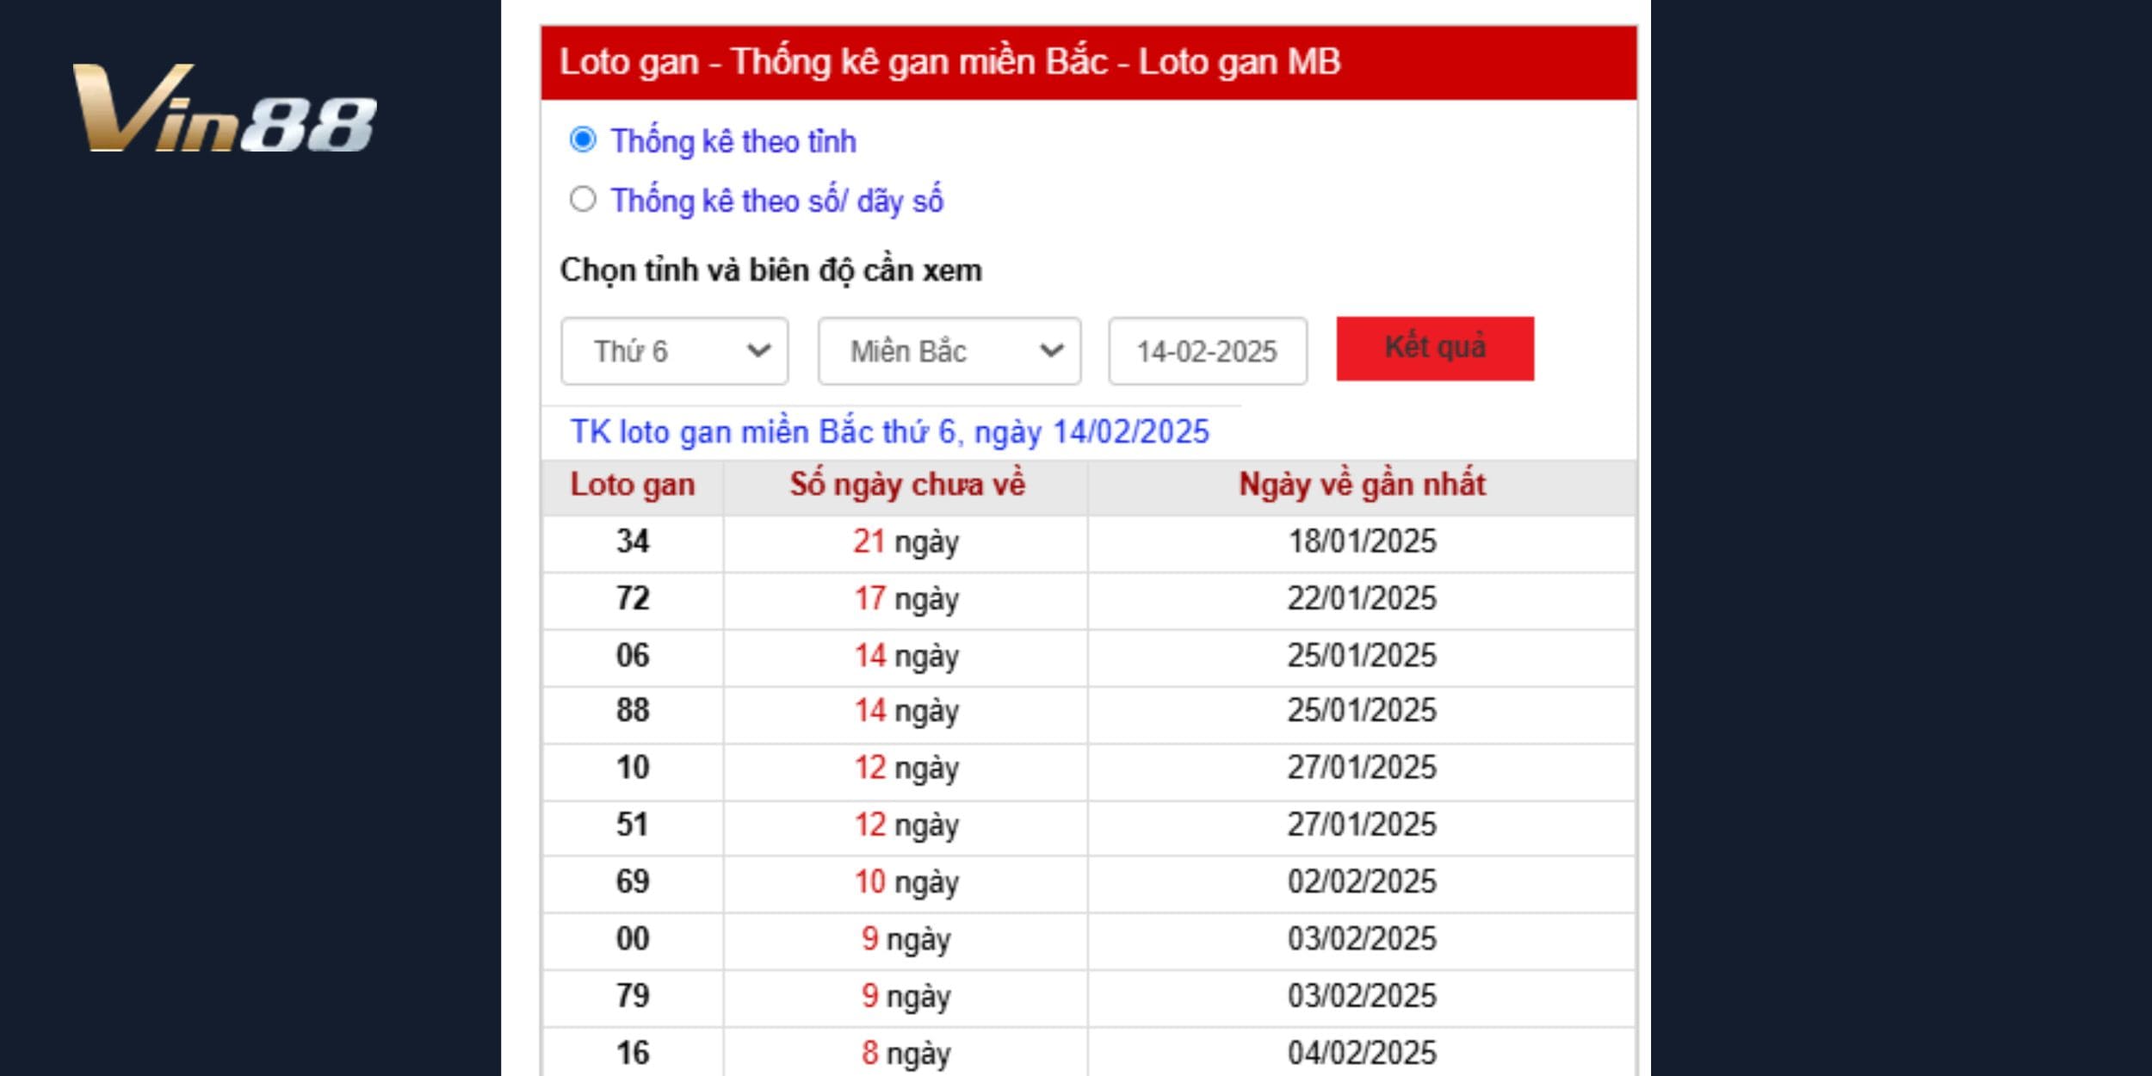Viewport: 2152px width, 1076px height.
Task: Select 'Thống kê theo số/ dãy số' radio
Action: pyautogui.click(x=583, y=199)
